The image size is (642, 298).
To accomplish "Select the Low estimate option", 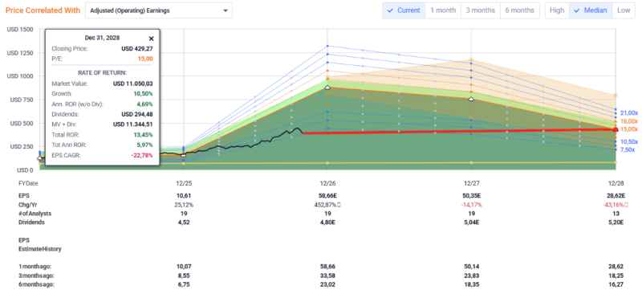I will point(624,10).
